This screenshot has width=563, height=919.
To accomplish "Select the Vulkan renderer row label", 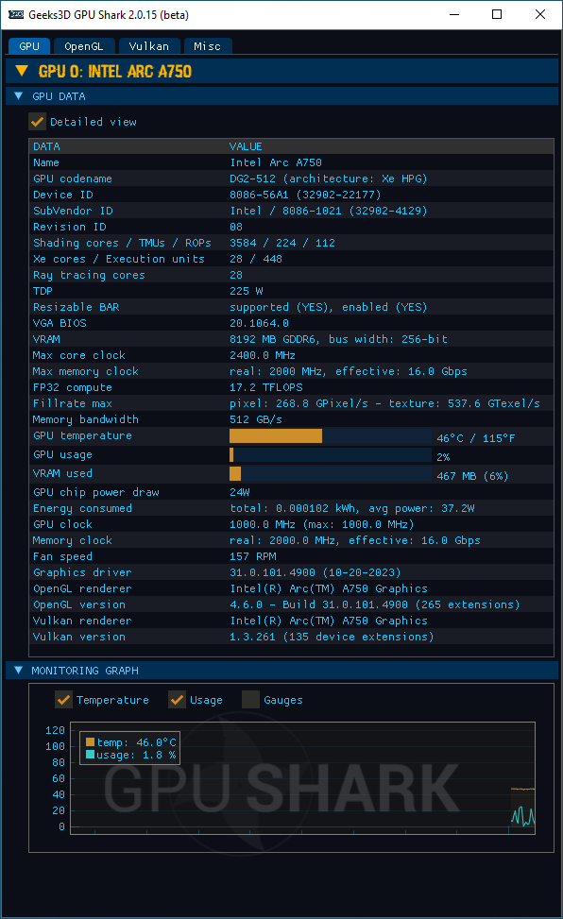I will 82,621.
